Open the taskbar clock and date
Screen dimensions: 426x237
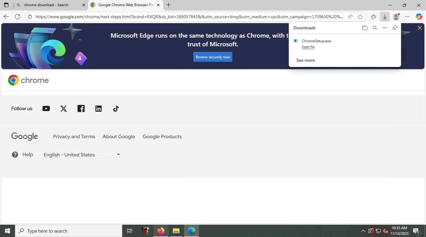(x=400, y=231)
